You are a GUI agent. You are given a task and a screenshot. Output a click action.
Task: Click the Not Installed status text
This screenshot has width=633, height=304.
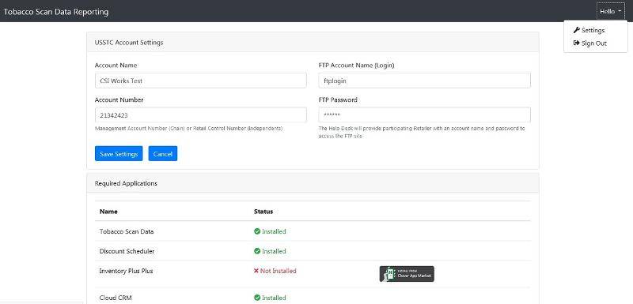coord(279,271)
